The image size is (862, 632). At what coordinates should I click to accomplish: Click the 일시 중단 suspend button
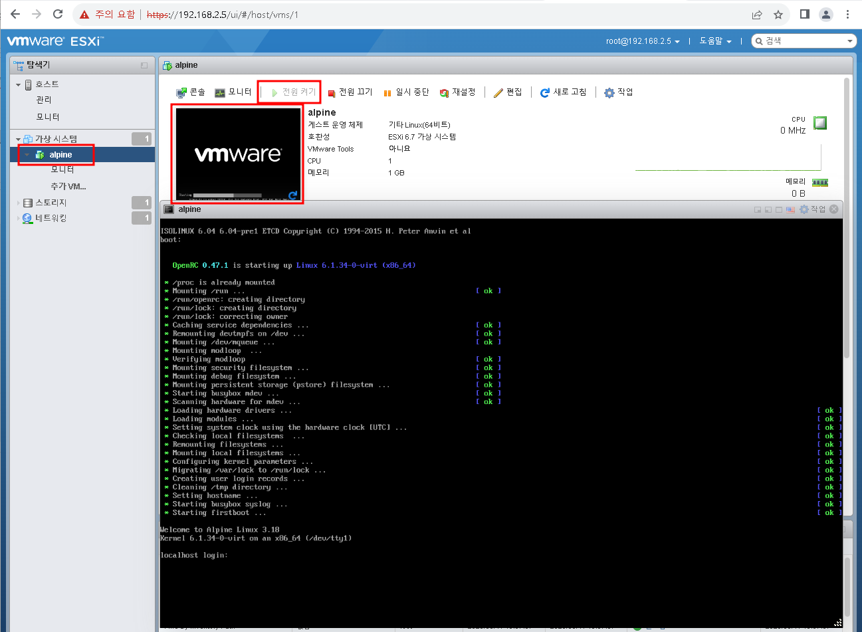(x=406, y=92)
